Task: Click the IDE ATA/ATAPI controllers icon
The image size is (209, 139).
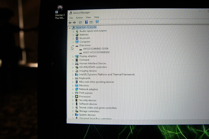Action: click(77, 67)
